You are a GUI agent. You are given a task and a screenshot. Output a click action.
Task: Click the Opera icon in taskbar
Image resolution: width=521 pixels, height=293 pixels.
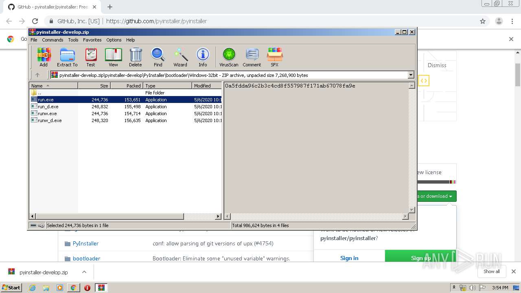click(x=87, y=287)
